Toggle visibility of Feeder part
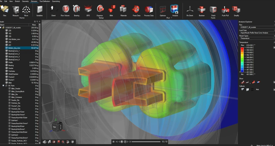 pyautogui.click(x=6, y=68)
